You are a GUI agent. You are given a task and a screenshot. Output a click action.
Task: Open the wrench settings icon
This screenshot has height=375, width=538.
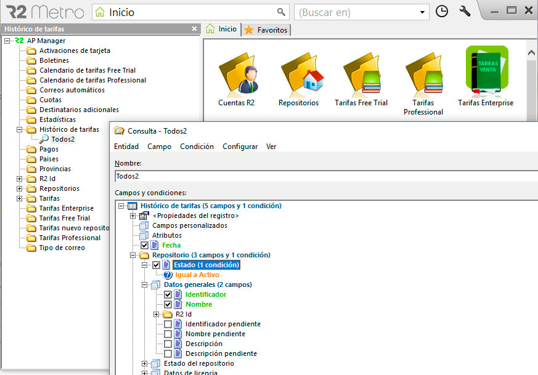click(x=465, y=12)
